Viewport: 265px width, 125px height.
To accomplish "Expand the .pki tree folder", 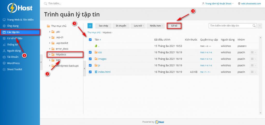I will [x=50, y=32].
